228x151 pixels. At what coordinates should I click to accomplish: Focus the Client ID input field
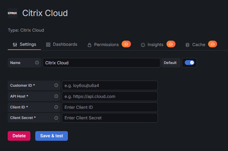pyautogui.click(x=110, y=107)
